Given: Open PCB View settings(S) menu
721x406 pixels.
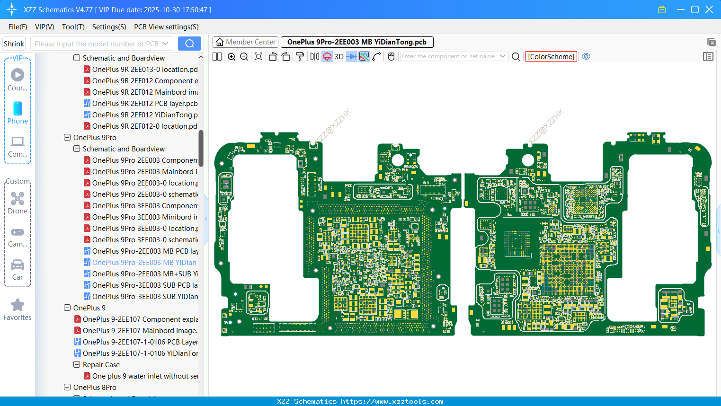Looking at the screenshot, I should pos(166,27).
